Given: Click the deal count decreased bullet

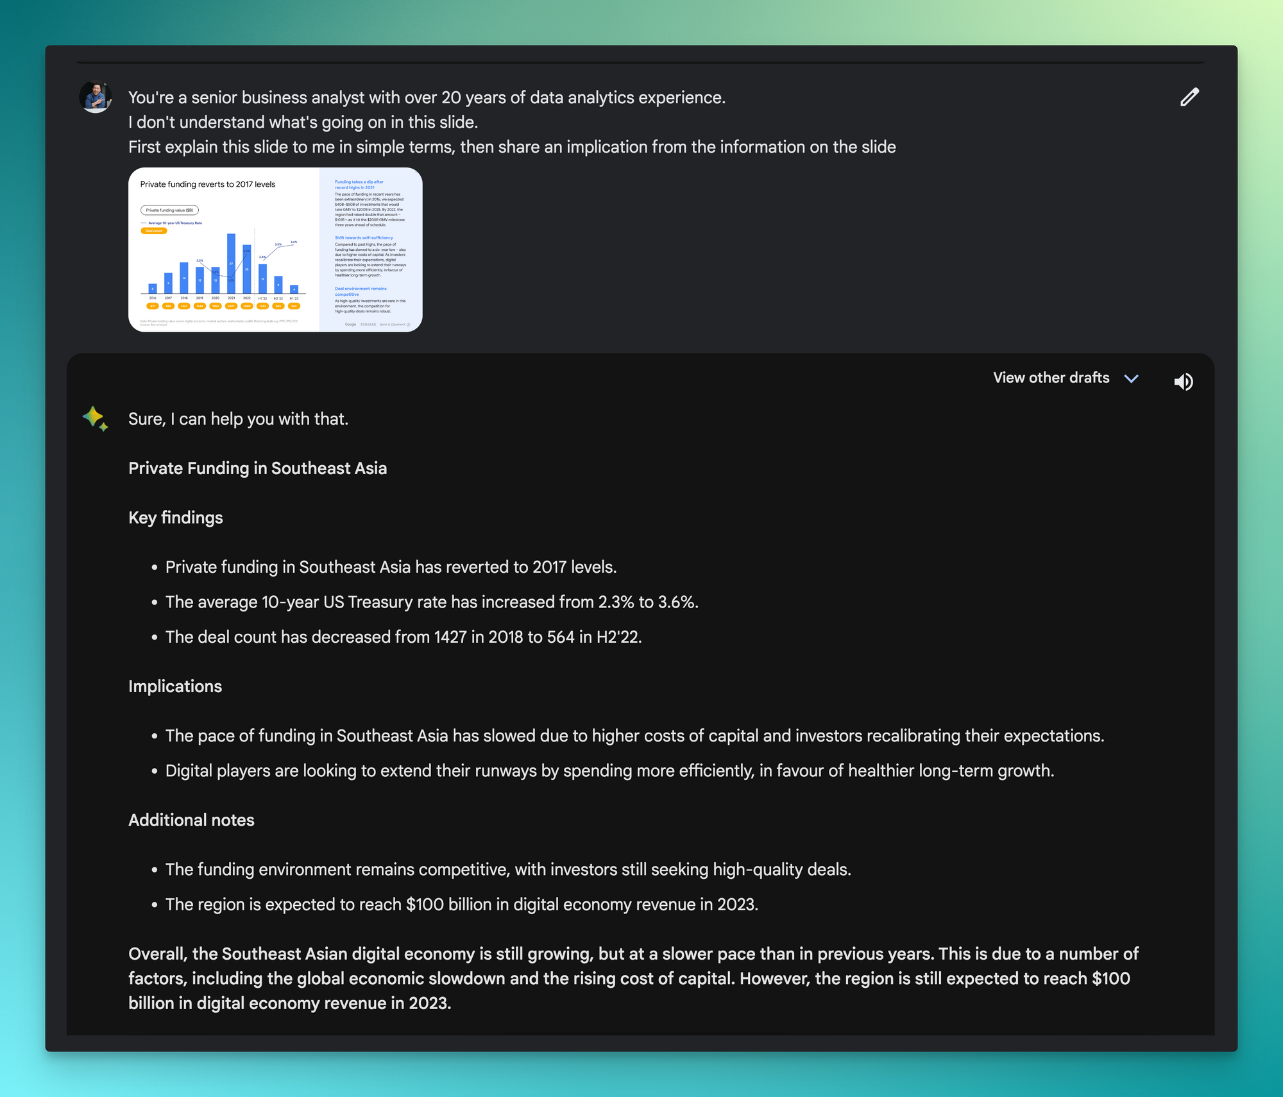Looking at the screenshot, I should click(404, 637).
